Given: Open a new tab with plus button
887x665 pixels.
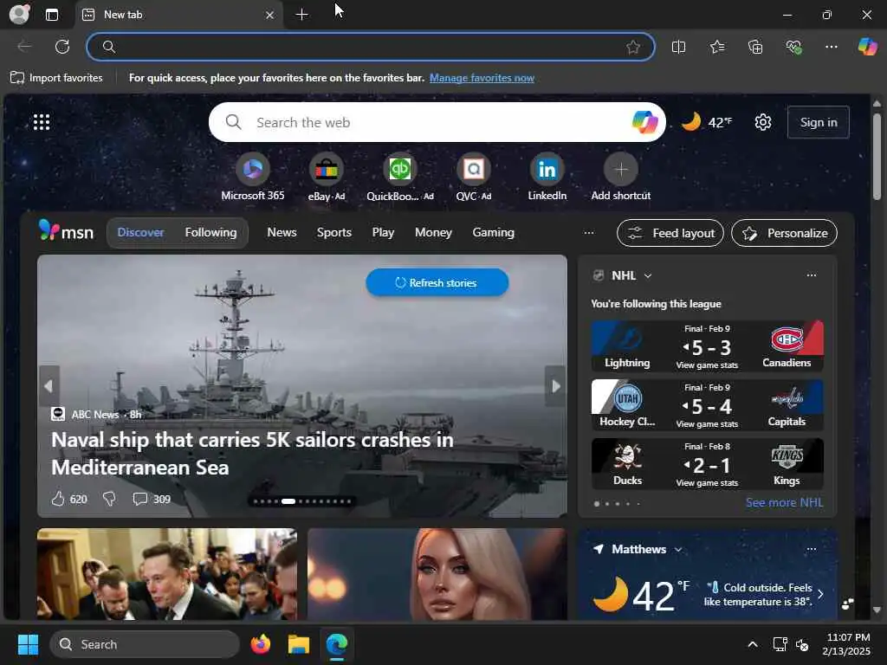Looking at the screenshot, I should pyautogui.click(x=302, y=15).
